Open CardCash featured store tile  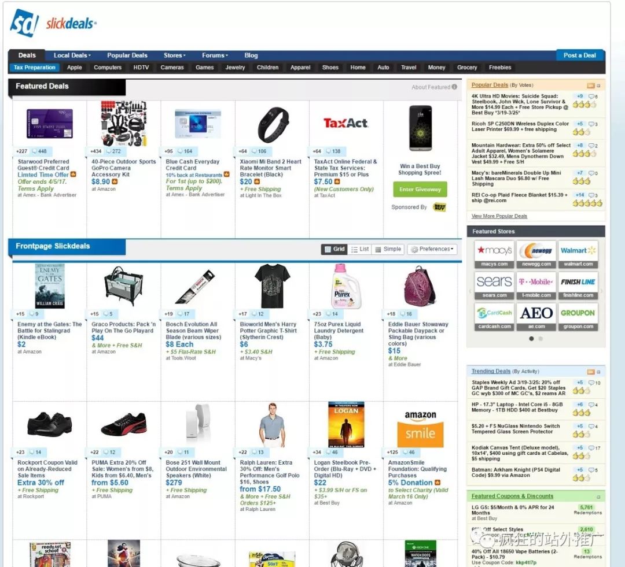click(494, 317)
